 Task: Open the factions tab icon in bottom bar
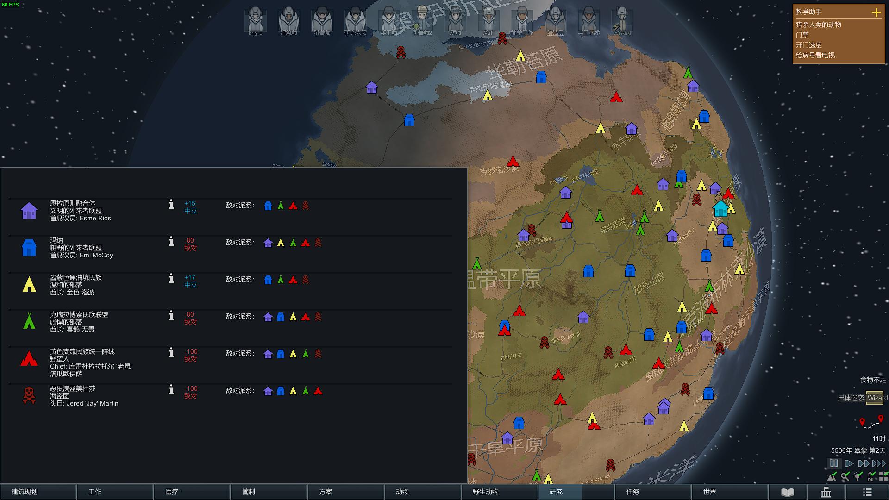pyautogui.click(x=826, y=492)
